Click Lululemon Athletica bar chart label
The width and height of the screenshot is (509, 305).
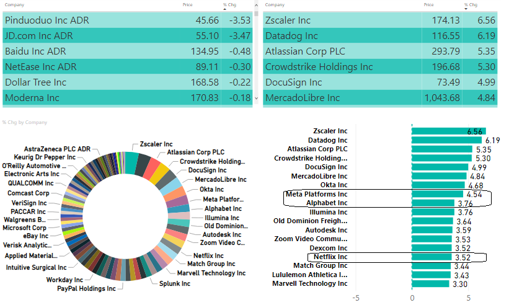click(x=310, y=275)
